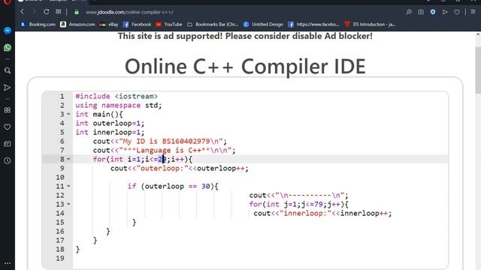The image size is (481, 270).
Task: Open the https://www.facebo... bookmark
Action: pos(313,24)
